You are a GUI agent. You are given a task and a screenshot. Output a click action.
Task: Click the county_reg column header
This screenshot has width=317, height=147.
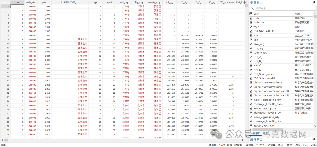pos(154,2)
